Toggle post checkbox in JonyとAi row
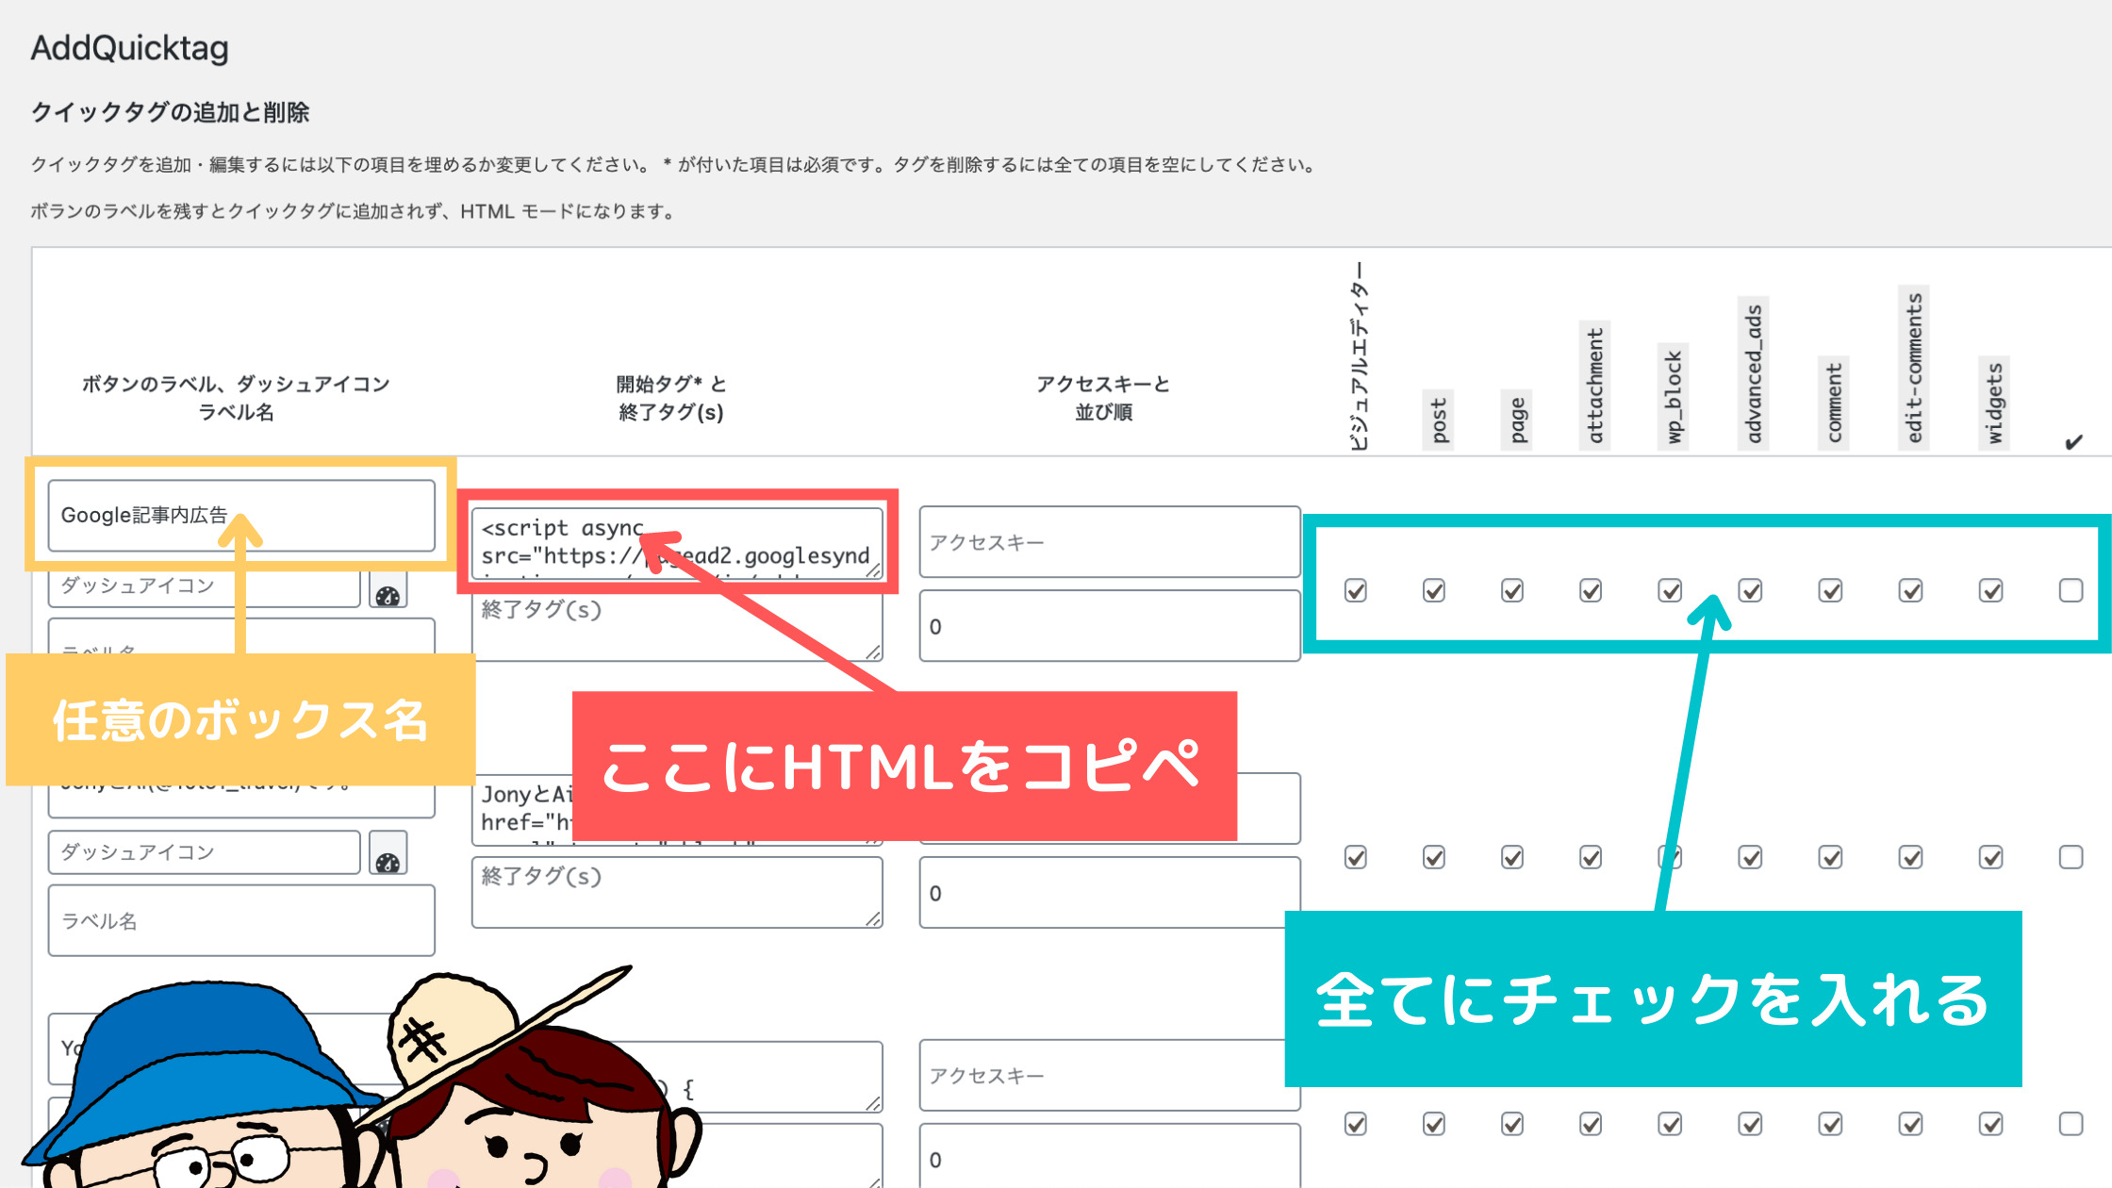This screenshot has width=2112, height=1188. pyautogui.click(x=1434, y=858)
